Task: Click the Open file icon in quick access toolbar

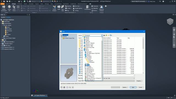Action: 7,1
